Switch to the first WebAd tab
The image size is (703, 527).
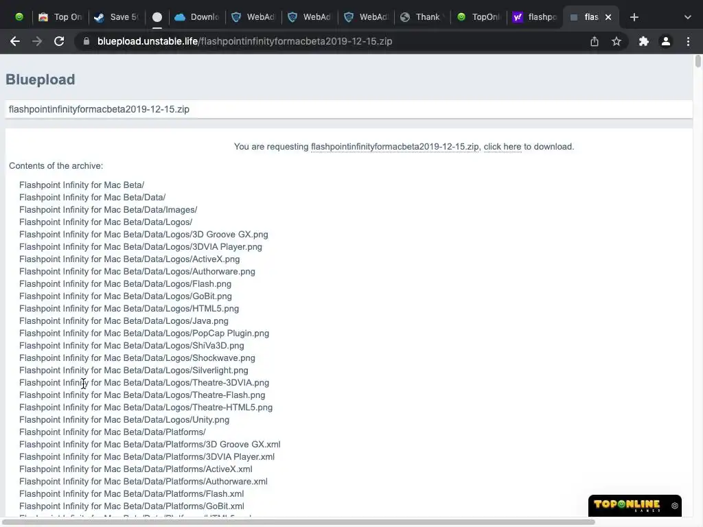tap(253, 17)
